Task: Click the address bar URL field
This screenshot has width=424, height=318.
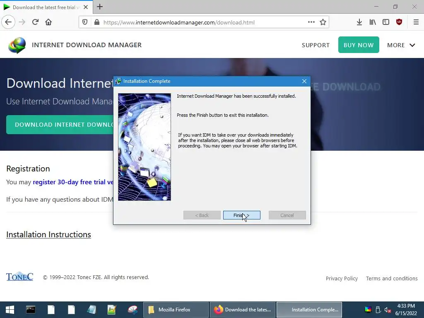Action: click(x=204, y=22)
